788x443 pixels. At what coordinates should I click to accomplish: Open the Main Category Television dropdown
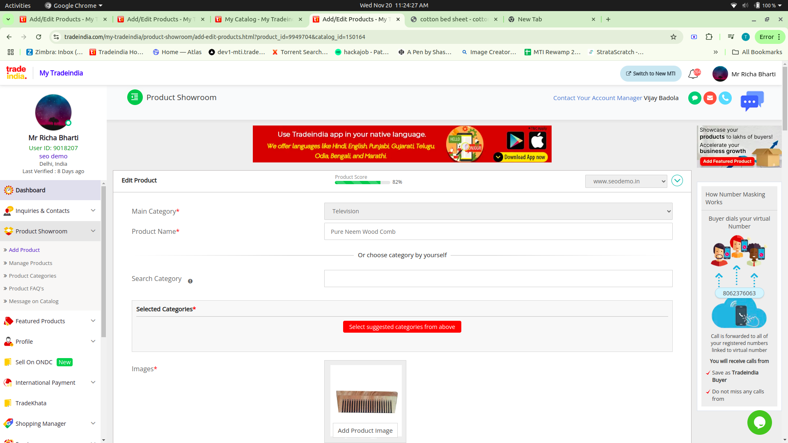tap(498, 211)
